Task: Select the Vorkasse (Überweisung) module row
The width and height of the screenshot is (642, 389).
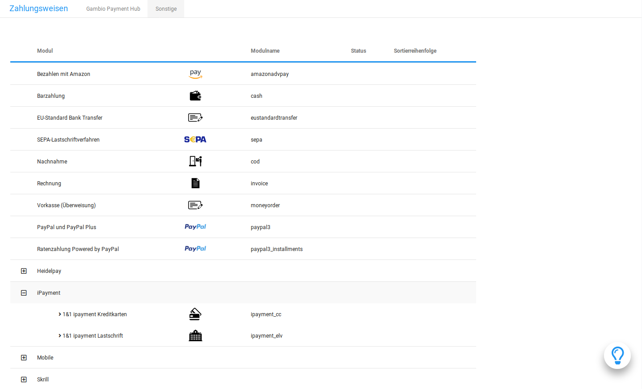Action: point(66,205)
